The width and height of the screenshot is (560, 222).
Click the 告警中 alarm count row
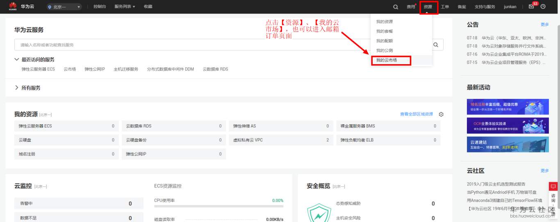(x=79, y=204)
